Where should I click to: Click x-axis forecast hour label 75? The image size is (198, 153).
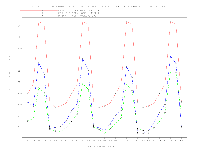[165, 140]
